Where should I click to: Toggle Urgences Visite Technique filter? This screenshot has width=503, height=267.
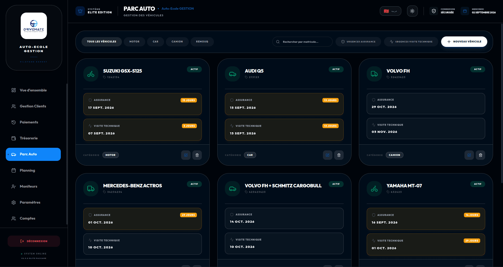pyautogui.click(x=411, y=42)
